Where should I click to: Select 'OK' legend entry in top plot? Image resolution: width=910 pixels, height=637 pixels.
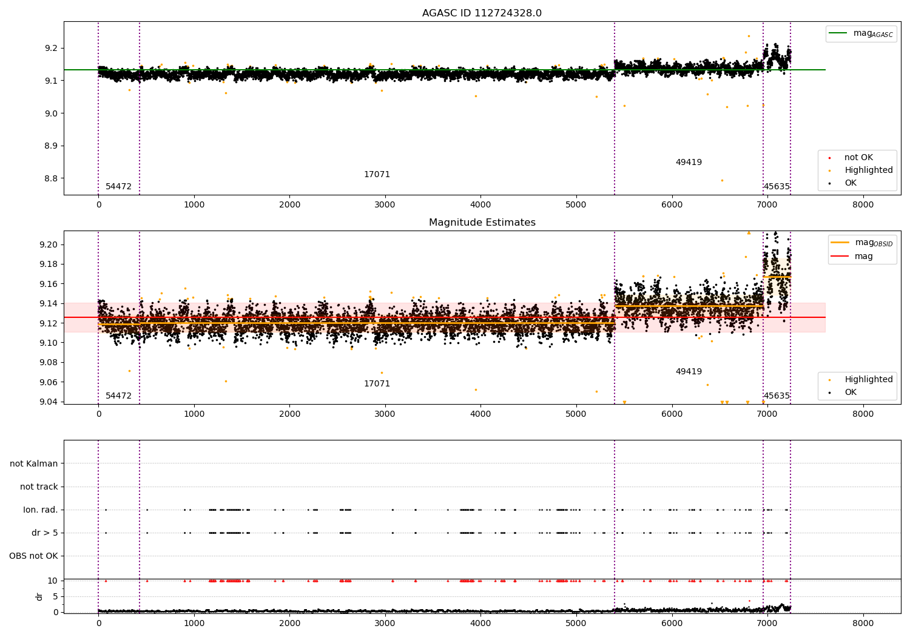click(851, 183)
